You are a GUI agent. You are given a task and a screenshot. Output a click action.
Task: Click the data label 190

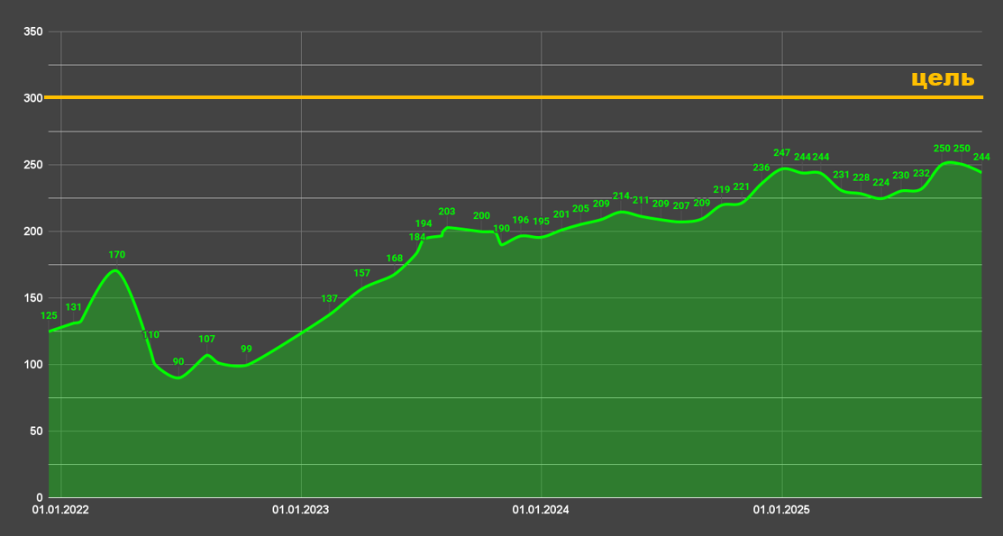(x=501, y=228)
